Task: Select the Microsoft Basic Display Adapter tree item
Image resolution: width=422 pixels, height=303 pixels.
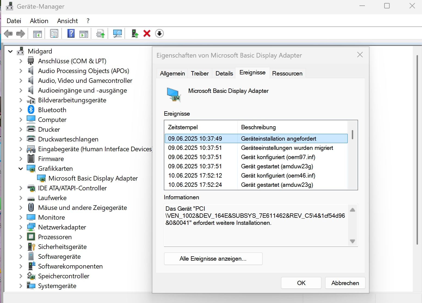Action: 93,178
